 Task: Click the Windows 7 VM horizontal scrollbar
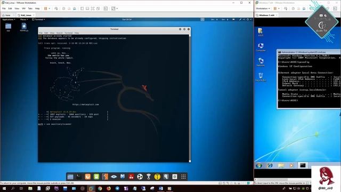[x=272, y=180]
